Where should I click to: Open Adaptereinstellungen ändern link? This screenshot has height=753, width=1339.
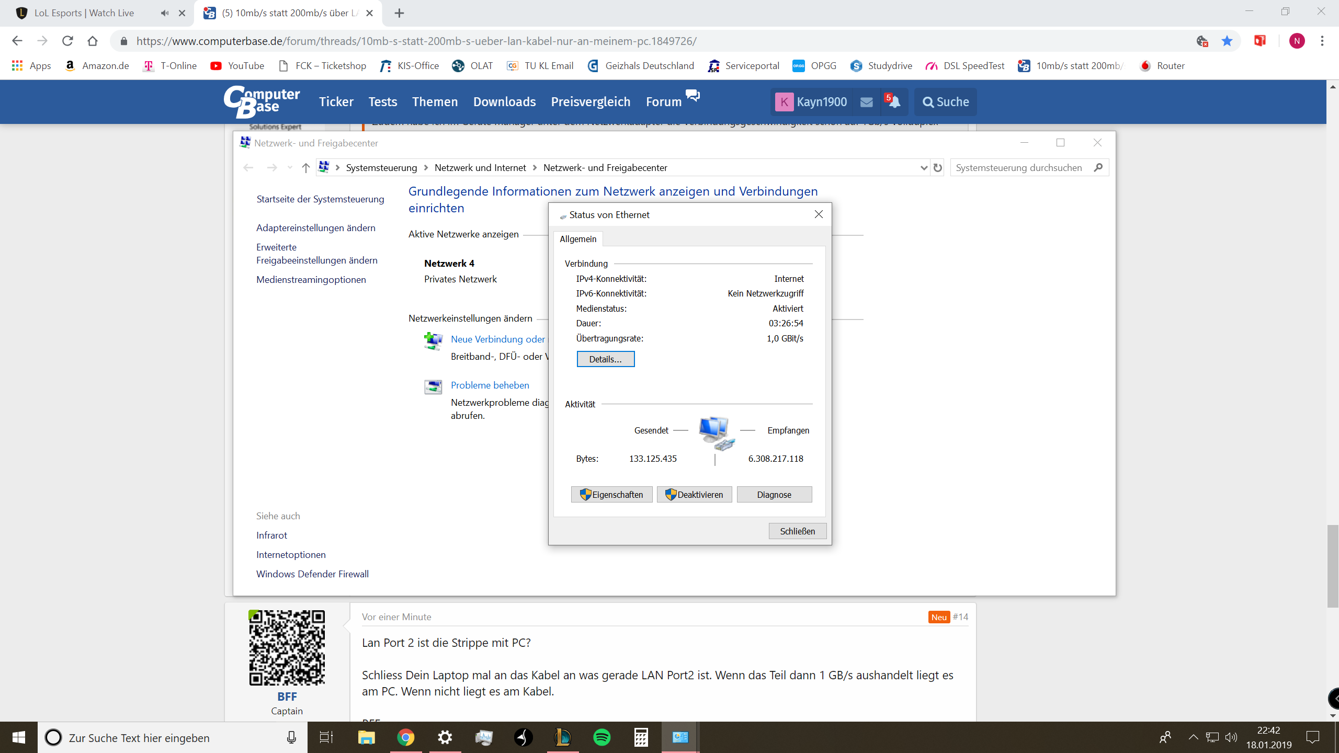315,228
